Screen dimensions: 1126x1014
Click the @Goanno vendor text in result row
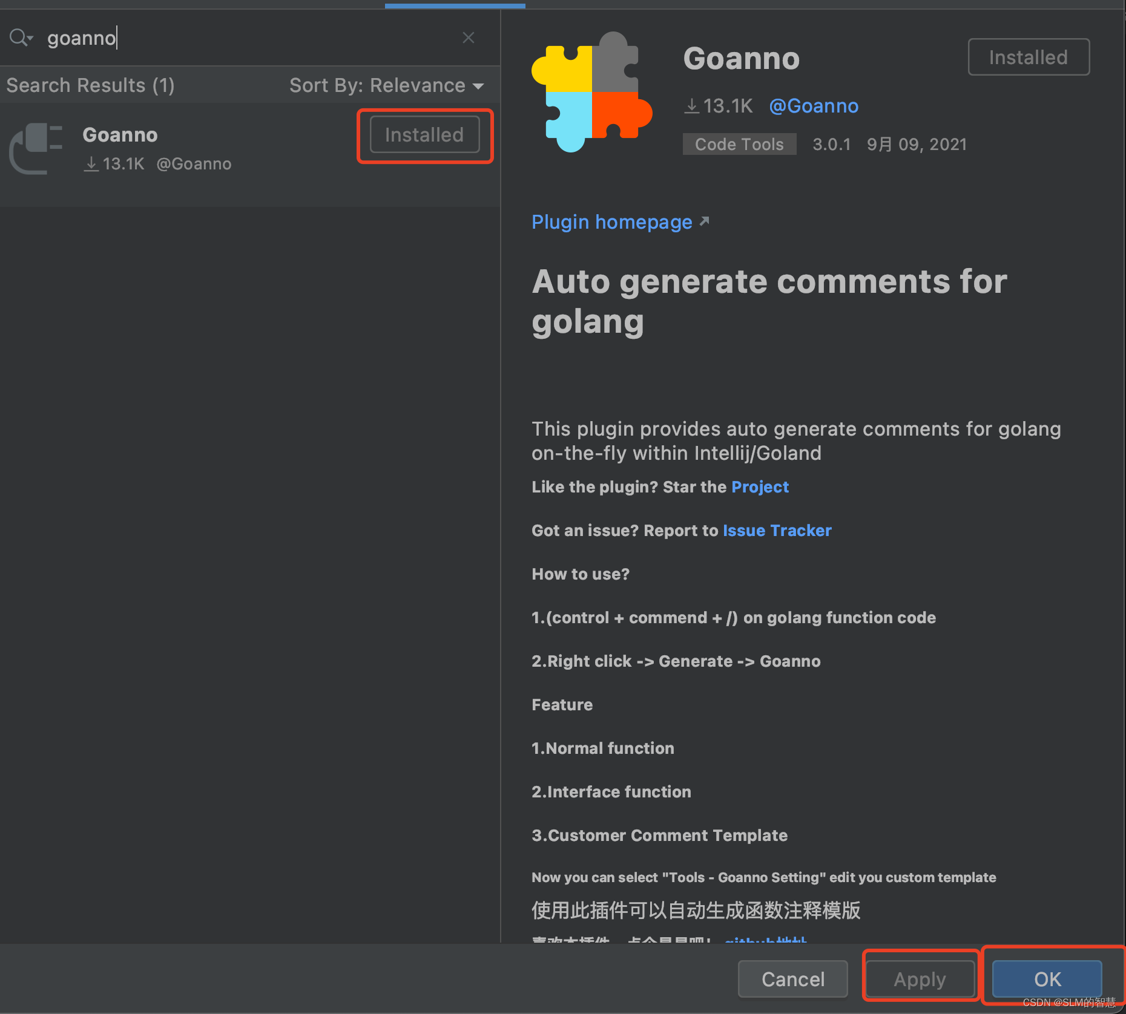(x=194, y=164)
